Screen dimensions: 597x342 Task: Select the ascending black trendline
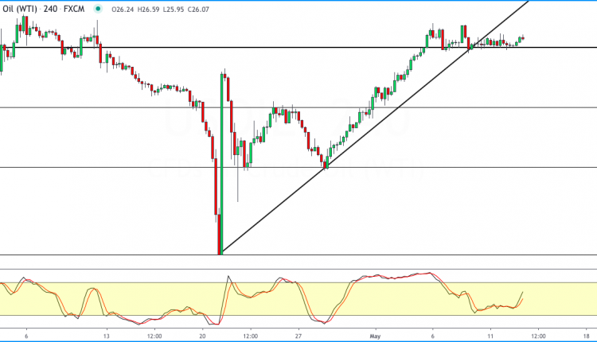(x=375, y=127)
